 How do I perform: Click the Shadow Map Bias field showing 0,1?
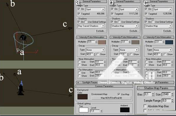[x=148, y=94]
